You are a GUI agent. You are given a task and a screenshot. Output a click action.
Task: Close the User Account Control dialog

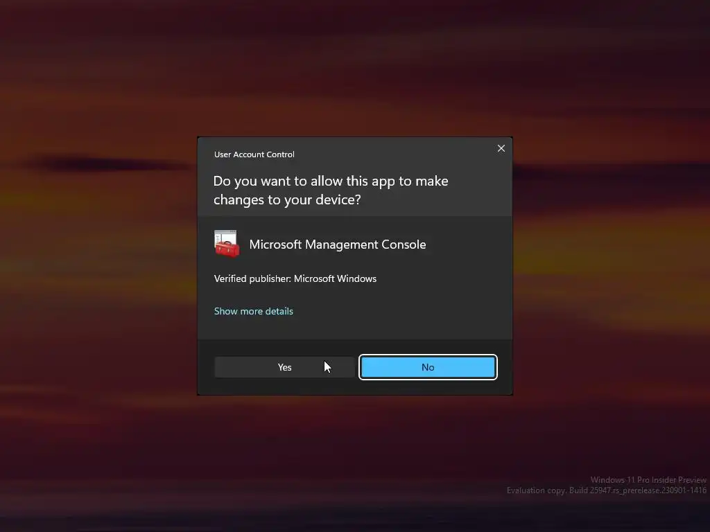coord(501,148)
